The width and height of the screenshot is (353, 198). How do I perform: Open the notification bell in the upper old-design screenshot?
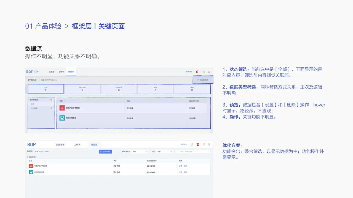pos(204,72)
